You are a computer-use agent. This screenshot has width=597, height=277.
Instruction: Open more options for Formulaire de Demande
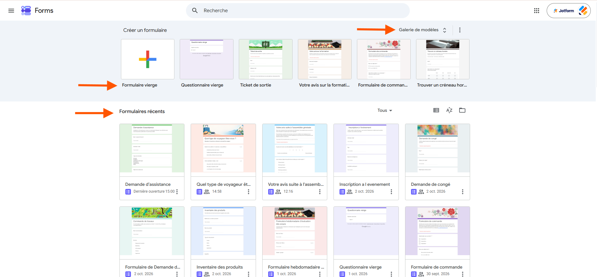coord(177,274)
